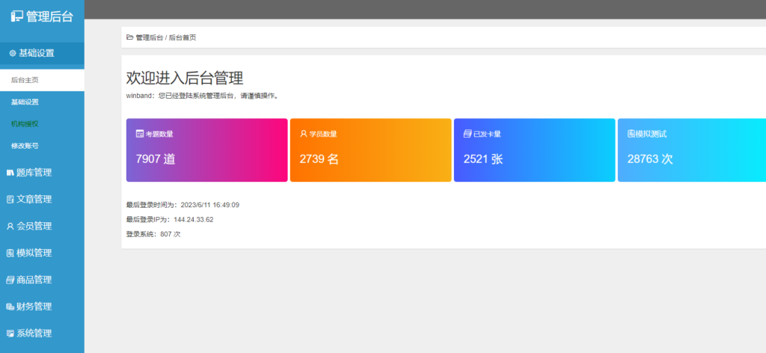Click the card icon in the 已发卡量 card
766x353 pixels.
tap(468, 134)
